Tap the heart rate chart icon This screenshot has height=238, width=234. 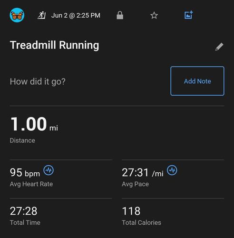click(x=49, y=170)
